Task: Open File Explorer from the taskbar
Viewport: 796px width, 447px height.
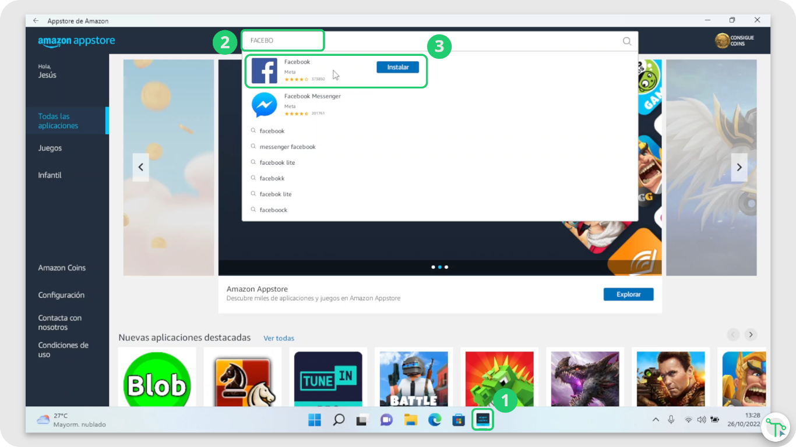Action: click(411, 420)
